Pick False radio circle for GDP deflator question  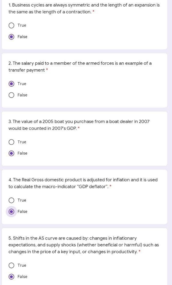(x=12, y=212)
